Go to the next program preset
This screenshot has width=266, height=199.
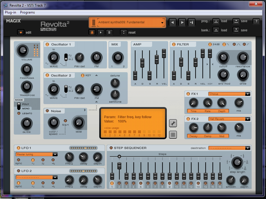(x=182, y=22)
